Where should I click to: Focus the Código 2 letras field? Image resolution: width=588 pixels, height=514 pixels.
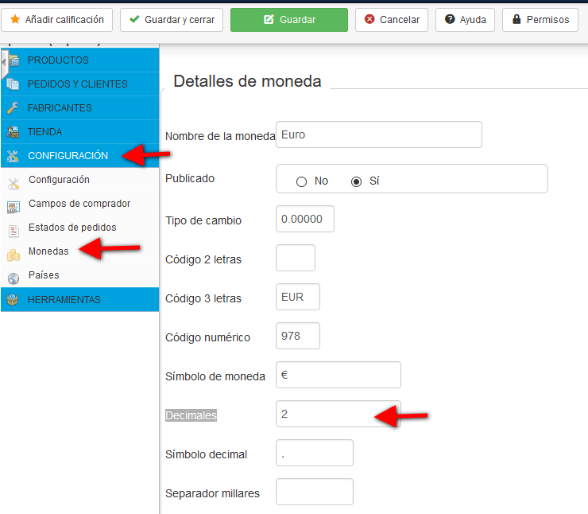coord(296,258)
